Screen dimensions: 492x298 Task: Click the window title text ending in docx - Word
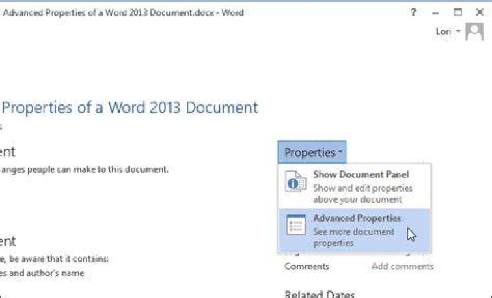pyautogui.click(x=123, y=13)
